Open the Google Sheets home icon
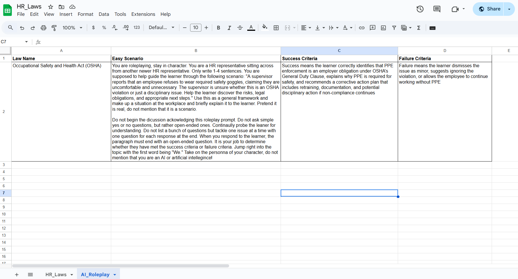Image resolution: width=518 pixels, height=279 pixels. (x=8, y=10)
